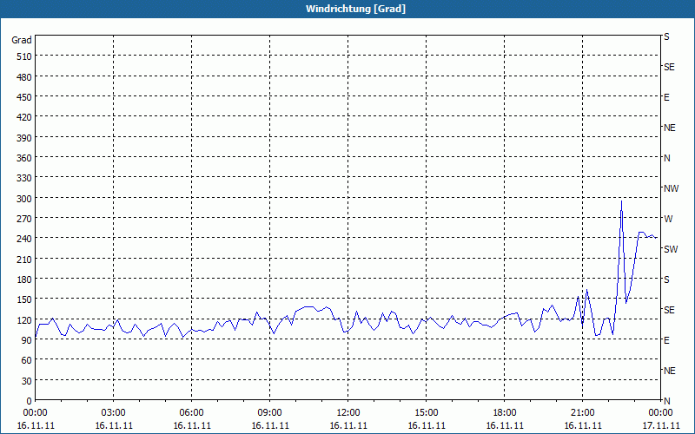The width and height of the screenshot is (695, 434).
Task: Click the 09:00 time axis label
Action: pyautogui.click(x=270, y=413)
